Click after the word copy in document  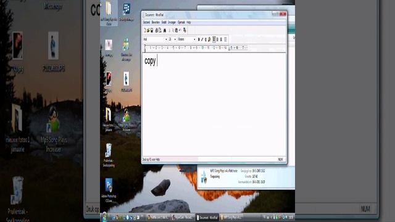(157, 61)
